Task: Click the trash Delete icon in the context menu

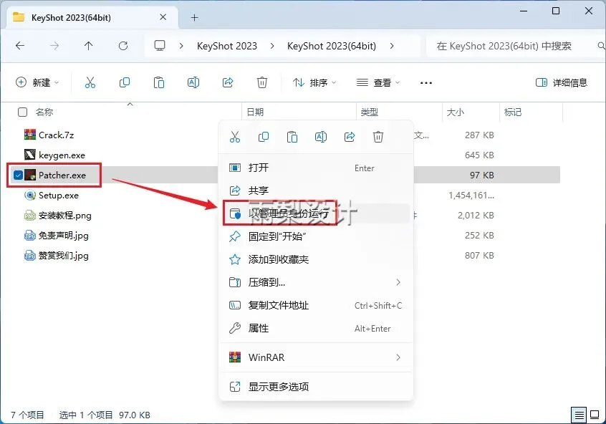Action: coord(378,137)
